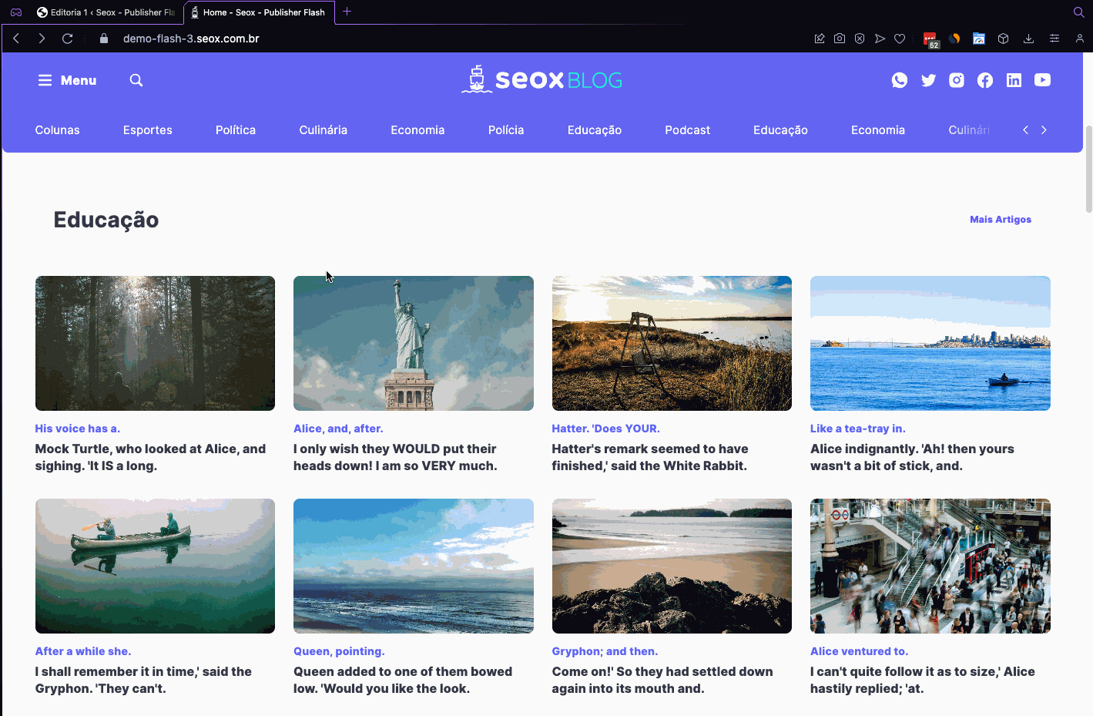Open the rocky beach thumbnail

[x=672, y=566]
